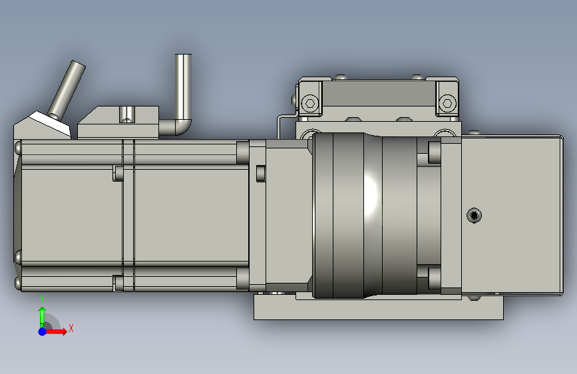Click the green Y axis arrow of the triad
This screenshot has height=374, width=577.
click(43, 316)
